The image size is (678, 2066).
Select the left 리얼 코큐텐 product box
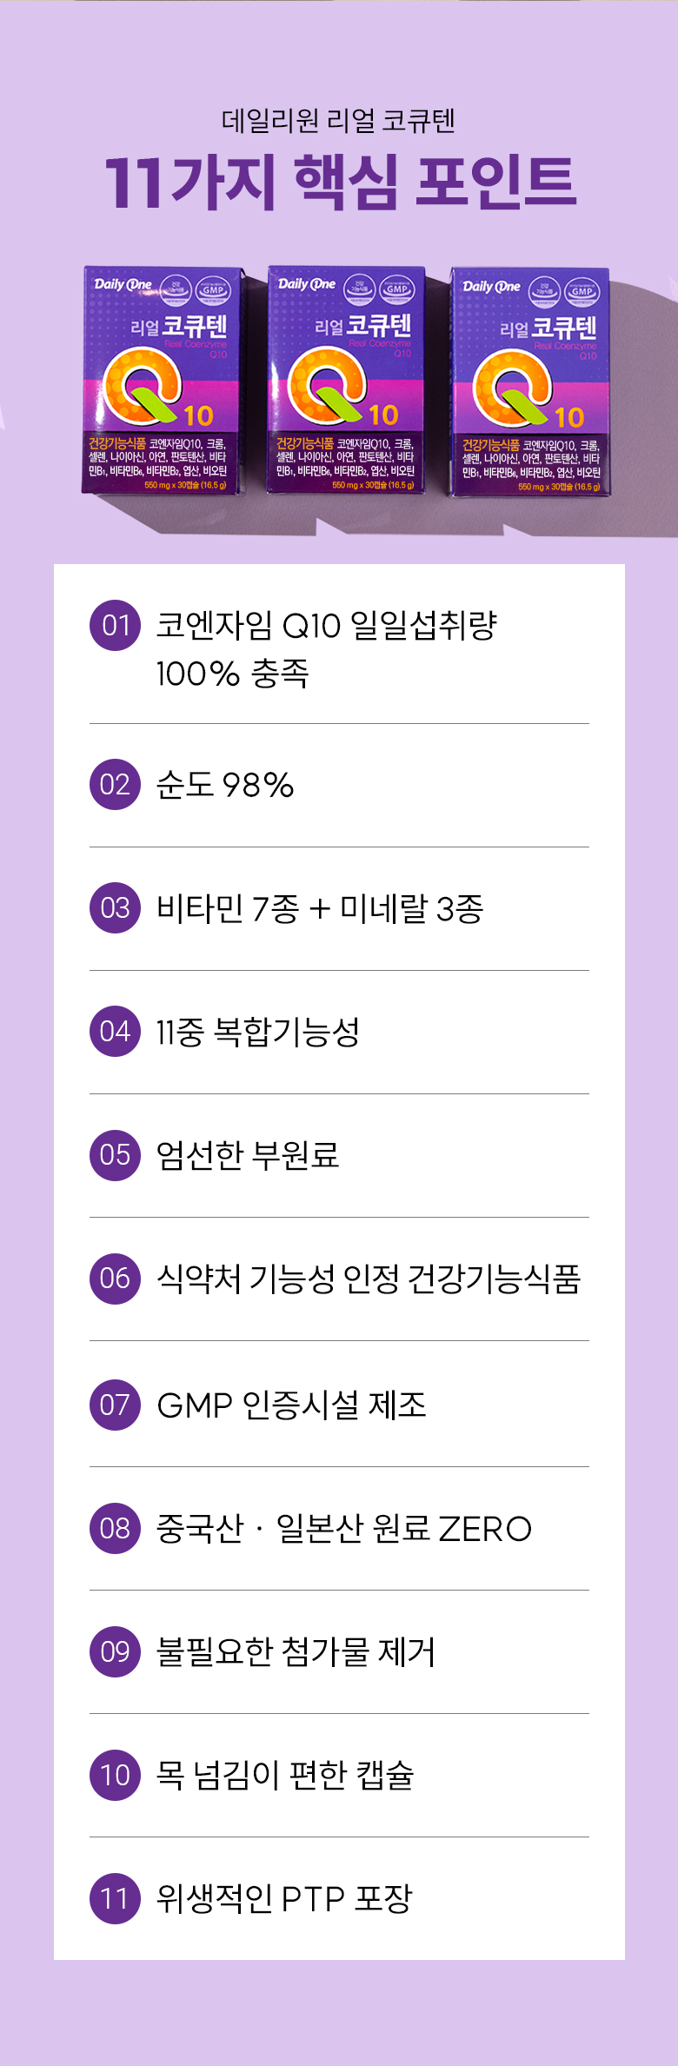pyautogui.click(x=161, y=380)
